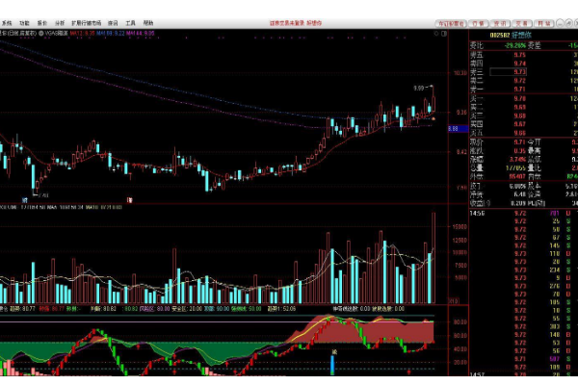Click the square window icon above the price chart
Image resolution: width=578 pixels, height=385 pixels.
pos(444,34)
